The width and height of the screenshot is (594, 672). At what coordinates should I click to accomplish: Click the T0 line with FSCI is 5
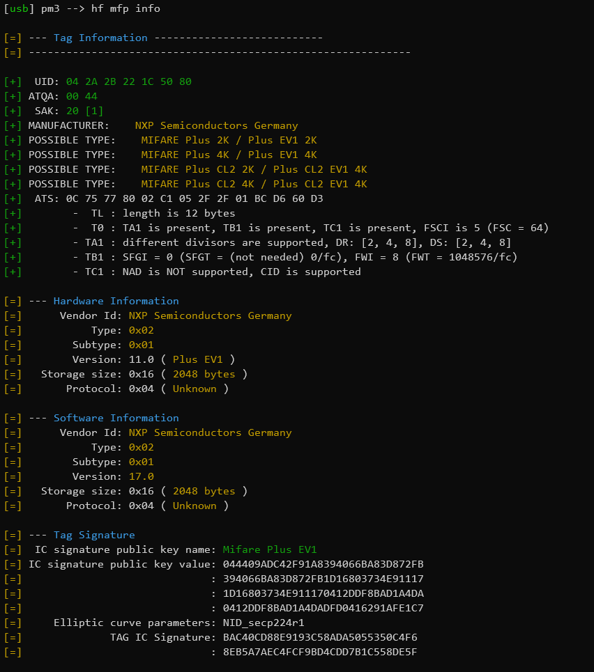(310, 228)
